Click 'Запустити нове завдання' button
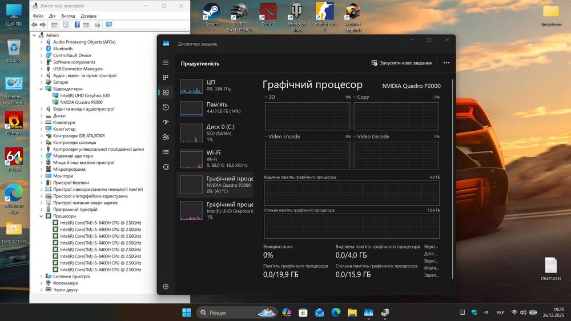The image size is (571, 321). [401, 63]
